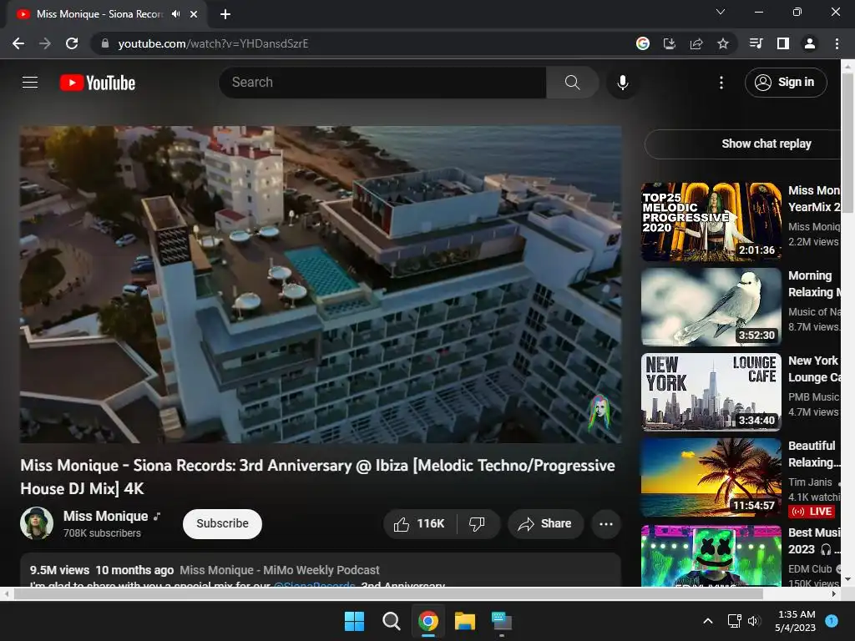Viewport: 855px width, 641px height.
Task: Open YouTube settings three-dot menu
Action: pos(721,83)
